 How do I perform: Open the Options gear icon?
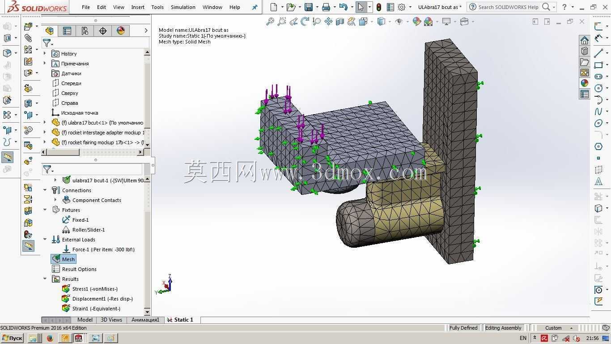[402, 7]
